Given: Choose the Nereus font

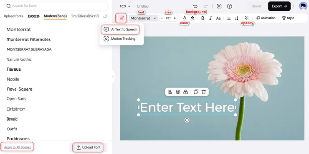Looking at the screenshot, I should [x=14, y=69].
